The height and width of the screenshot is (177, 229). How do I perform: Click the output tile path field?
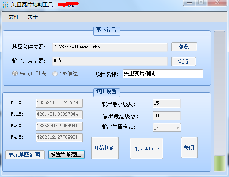pyautogui.click(x=110, y=61)
